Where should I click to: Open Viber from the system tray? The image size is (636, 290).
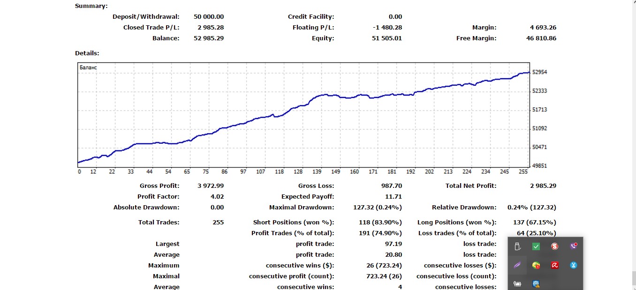(573, 246)
